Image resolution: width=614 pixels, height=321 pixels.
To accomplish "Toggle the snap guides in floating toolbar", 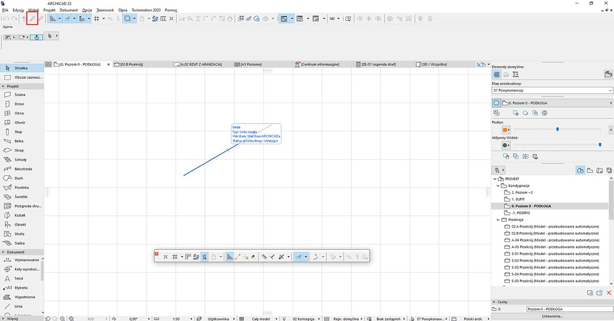I will (x=299, y=257).
